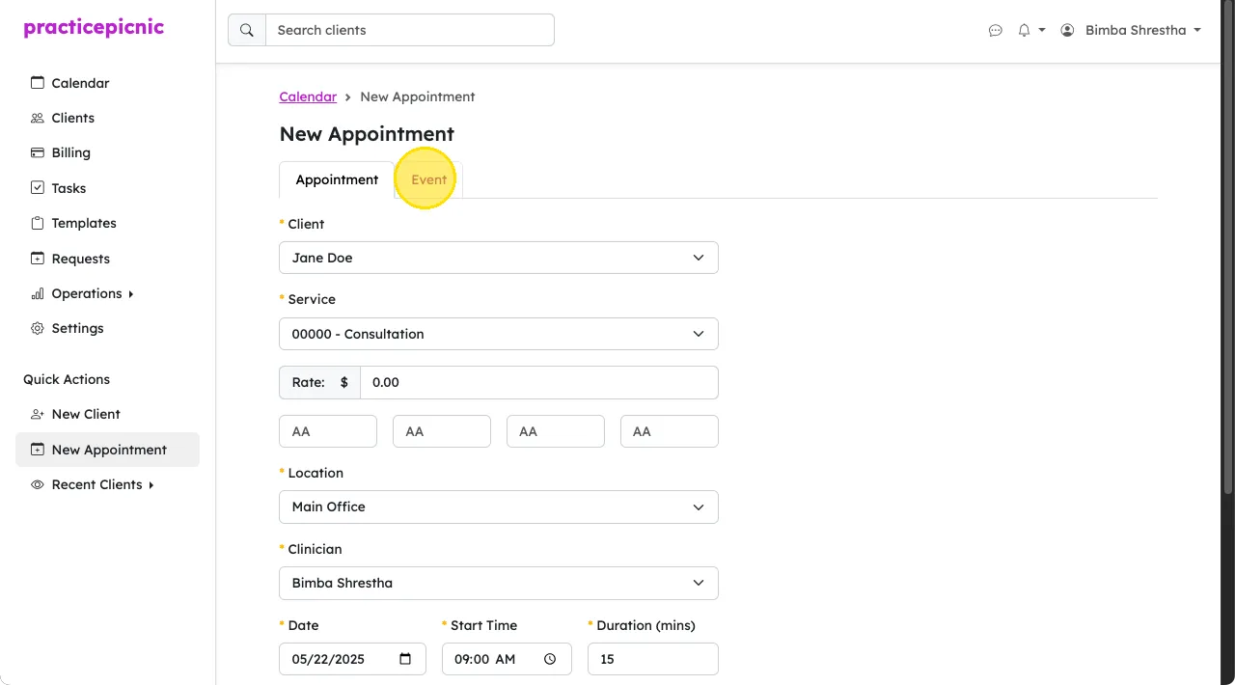The height and width of the screenshot is (685, 1235).
Task: Click the Requests icon in sidebar
Action: (38, 259)
